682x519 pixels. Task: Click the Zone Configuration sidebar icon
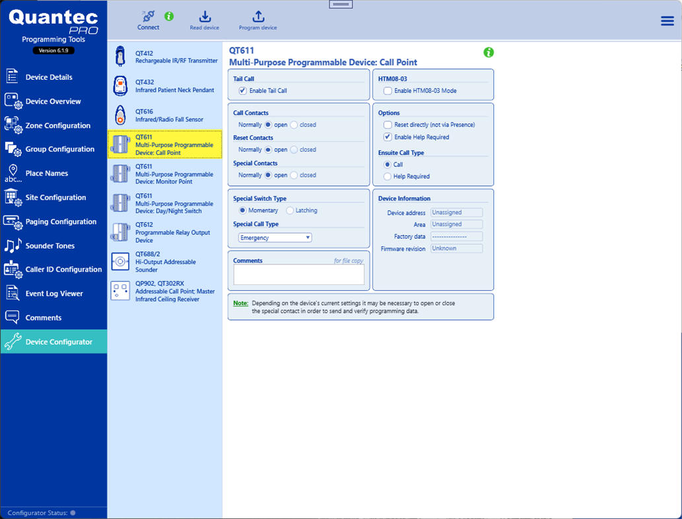coord(13,125)
